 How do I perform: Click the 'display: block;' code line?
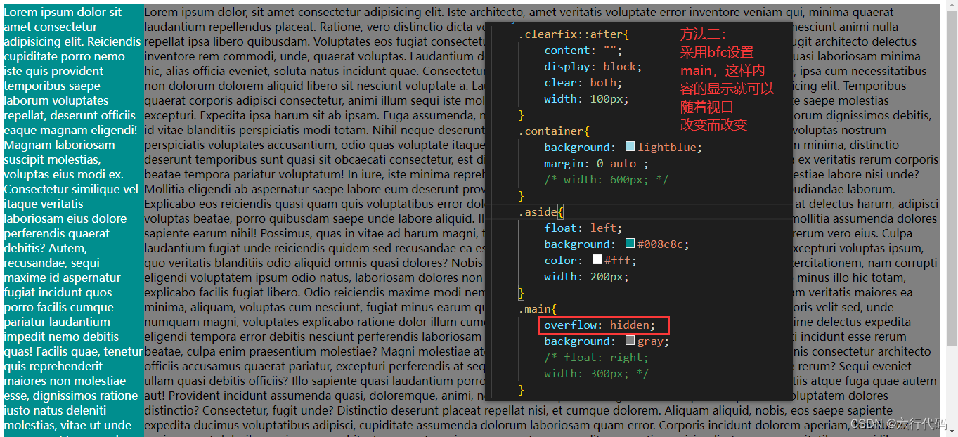pos(593,66)
